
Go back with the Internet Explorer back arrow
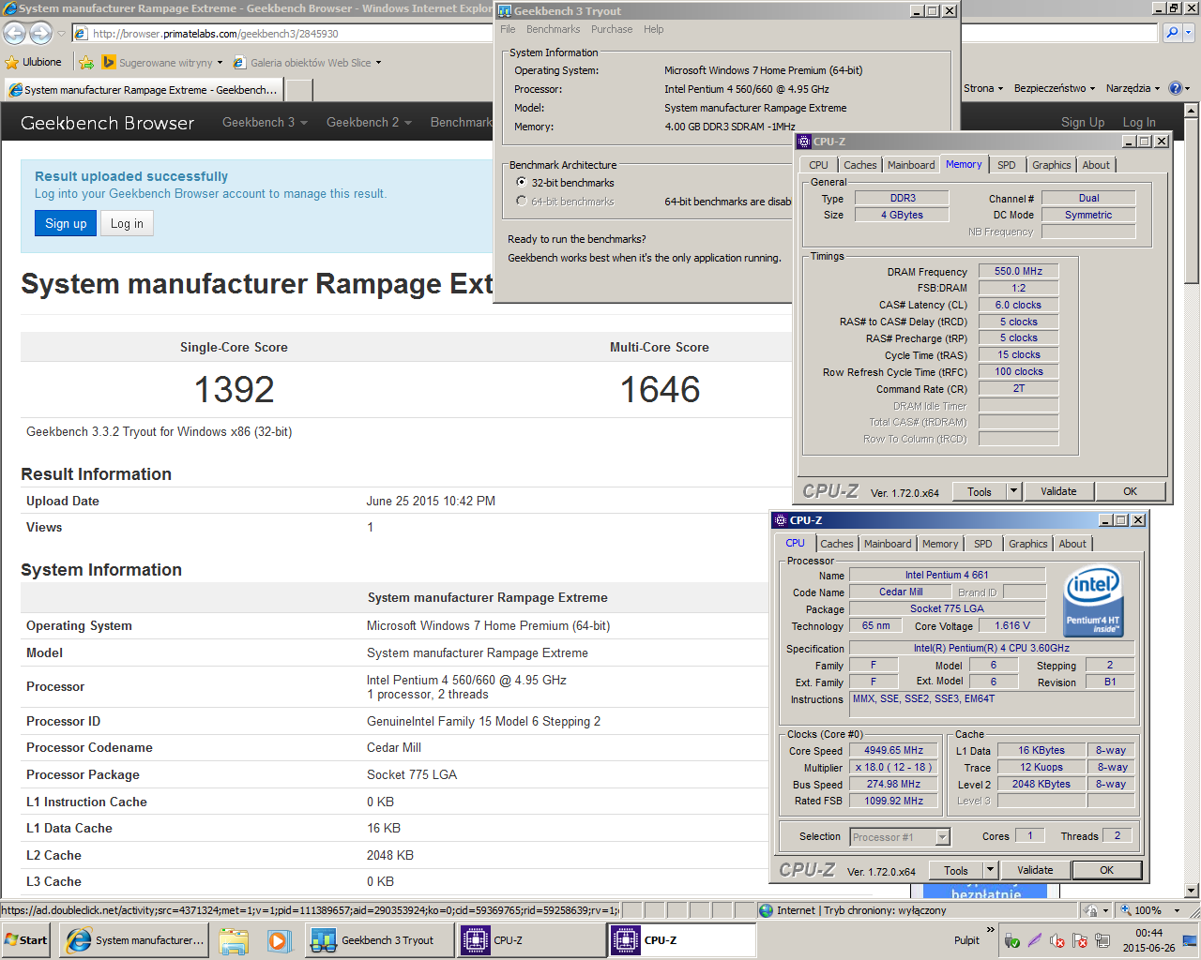coord(14,34)
